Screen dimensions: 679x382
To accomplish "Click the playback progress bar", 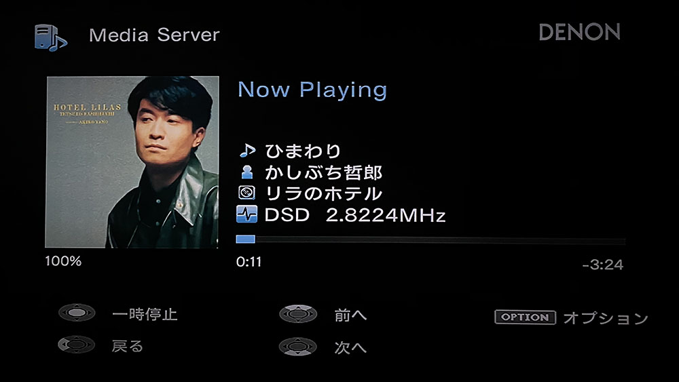I will point(430,240).
